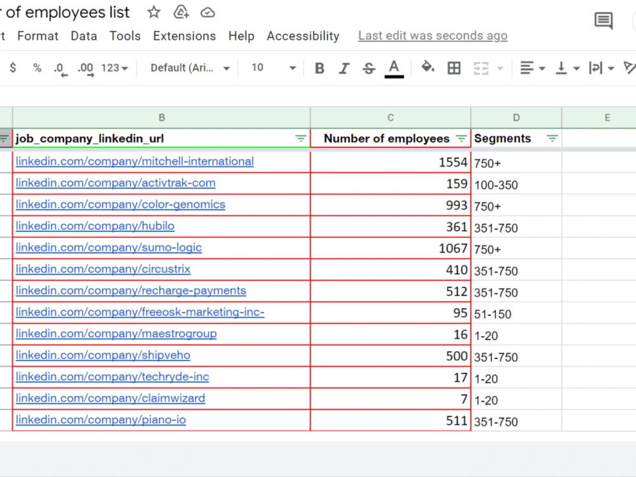Select the cell with value 159

tap(391, 183)
